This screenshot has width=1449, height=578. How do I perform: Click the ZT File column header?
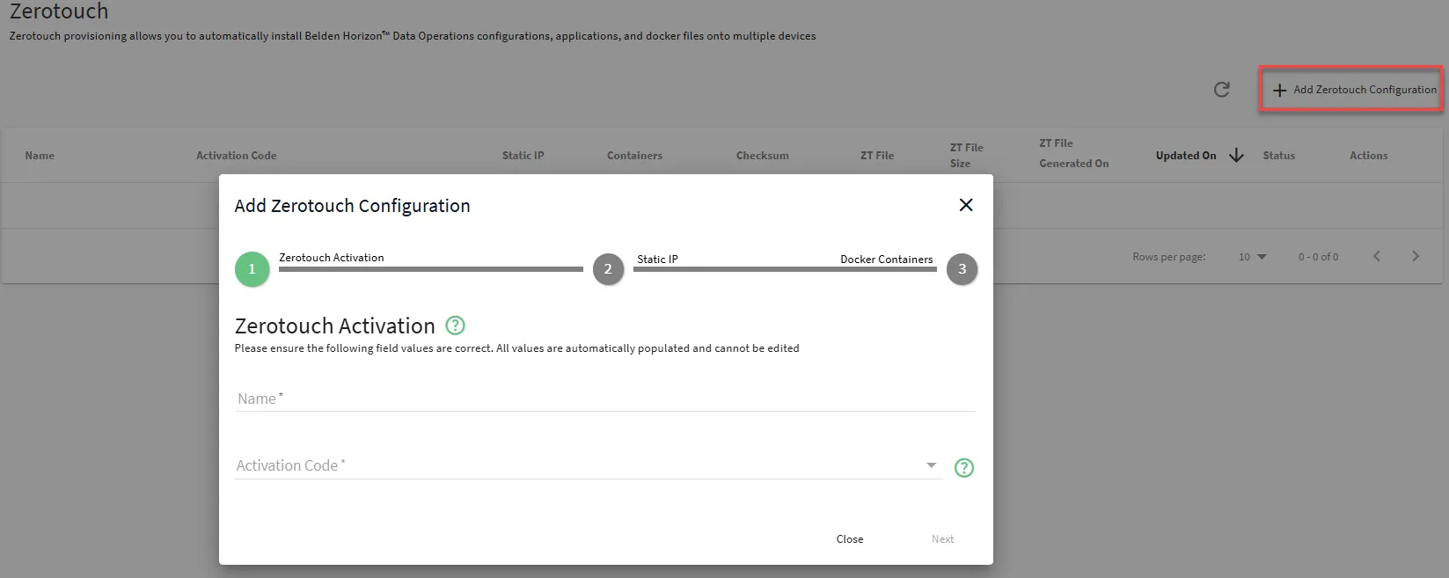[876, 156]
